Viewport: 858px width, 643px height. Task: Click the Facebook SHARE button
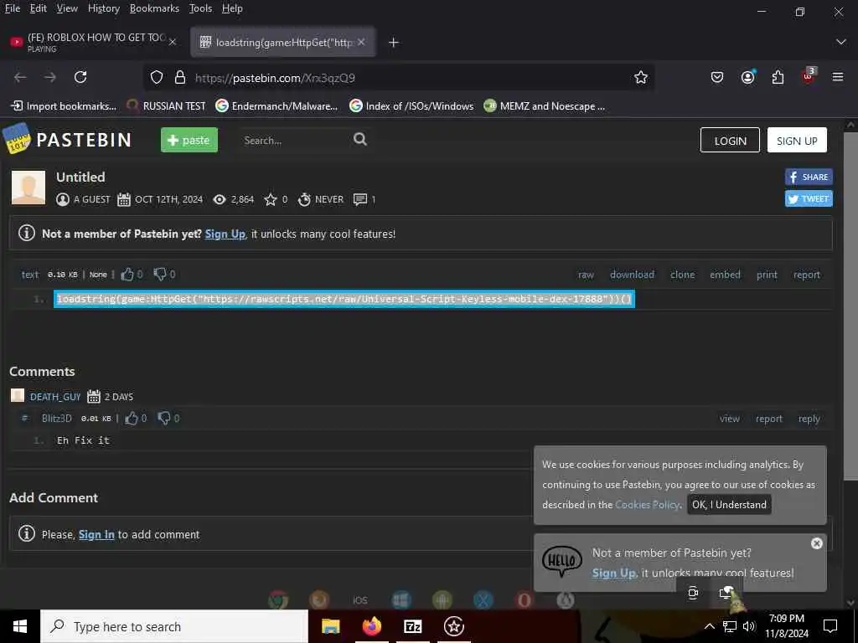(x=809, y=177)
